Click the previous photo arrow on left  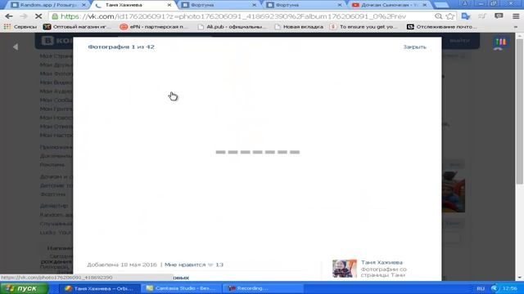[16, 47]
